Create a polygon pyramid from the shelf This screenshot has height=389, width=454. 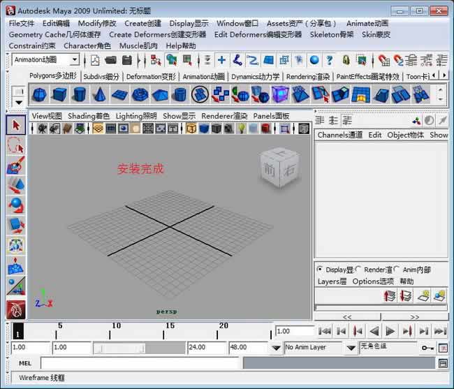point(160,94)
